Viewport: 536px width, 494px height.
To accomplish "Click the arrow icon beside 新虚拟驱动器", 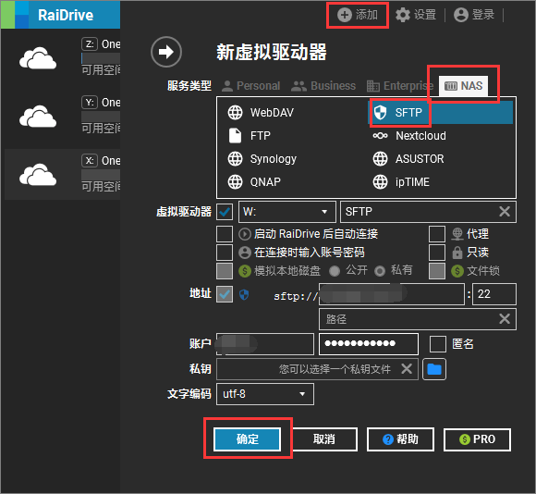I will point(166,52).
